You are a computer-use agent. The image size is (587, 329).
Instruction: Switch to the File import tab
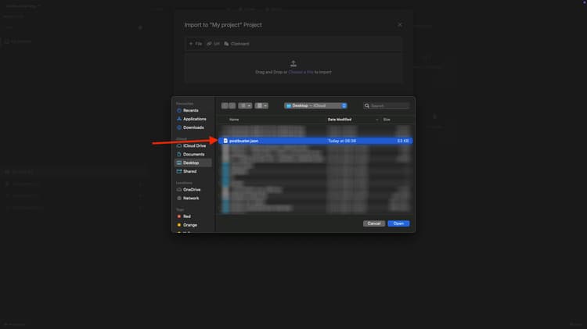click(196, 44)
